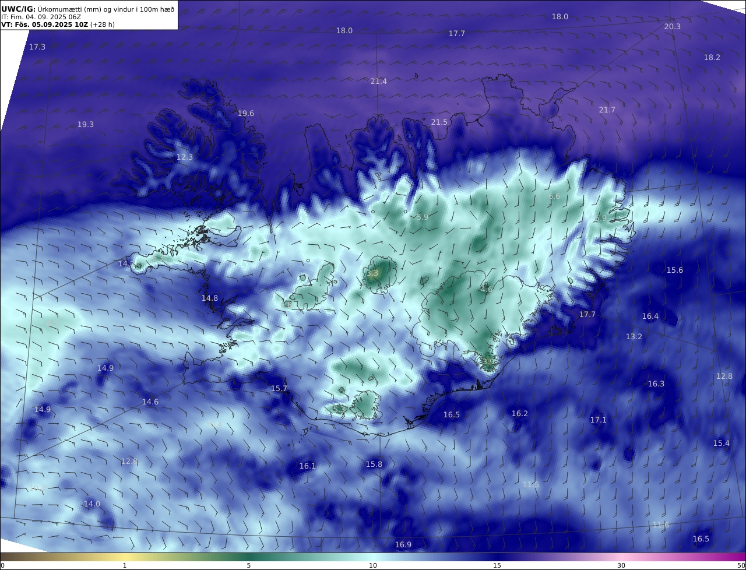Select the 4.6 value label
This screenshot has height=570, width=746.
click(x=486, y=289)
